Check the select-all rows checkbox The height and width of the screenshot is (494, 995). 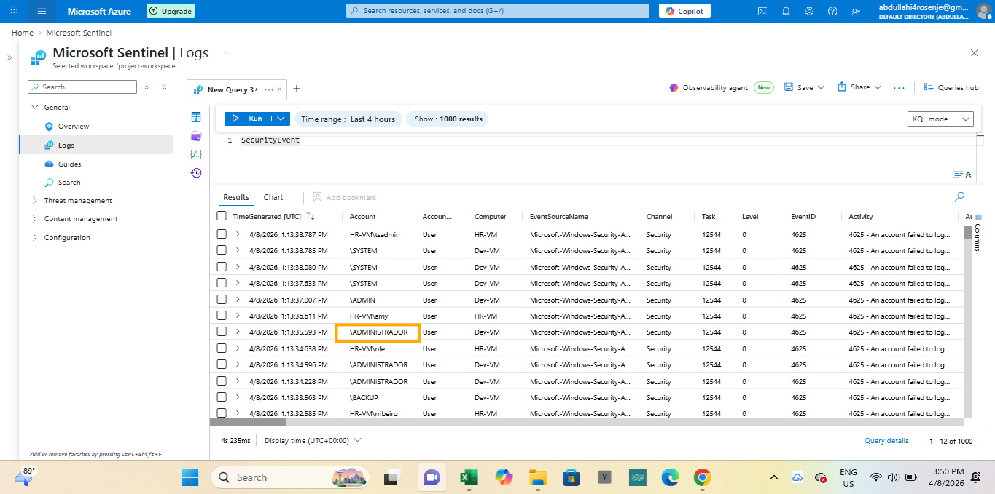[222, 216]
